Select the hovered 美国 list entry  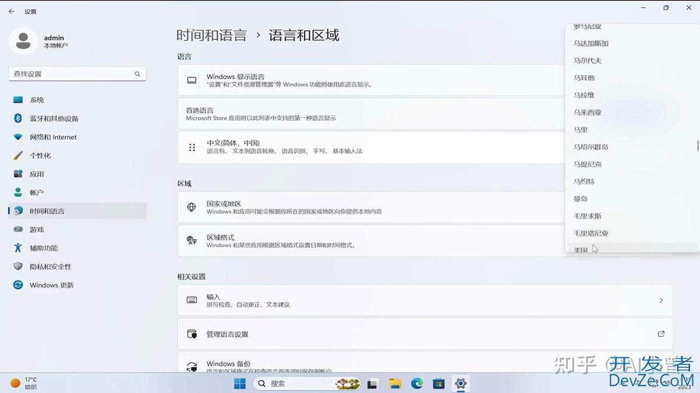click(632, 248)
